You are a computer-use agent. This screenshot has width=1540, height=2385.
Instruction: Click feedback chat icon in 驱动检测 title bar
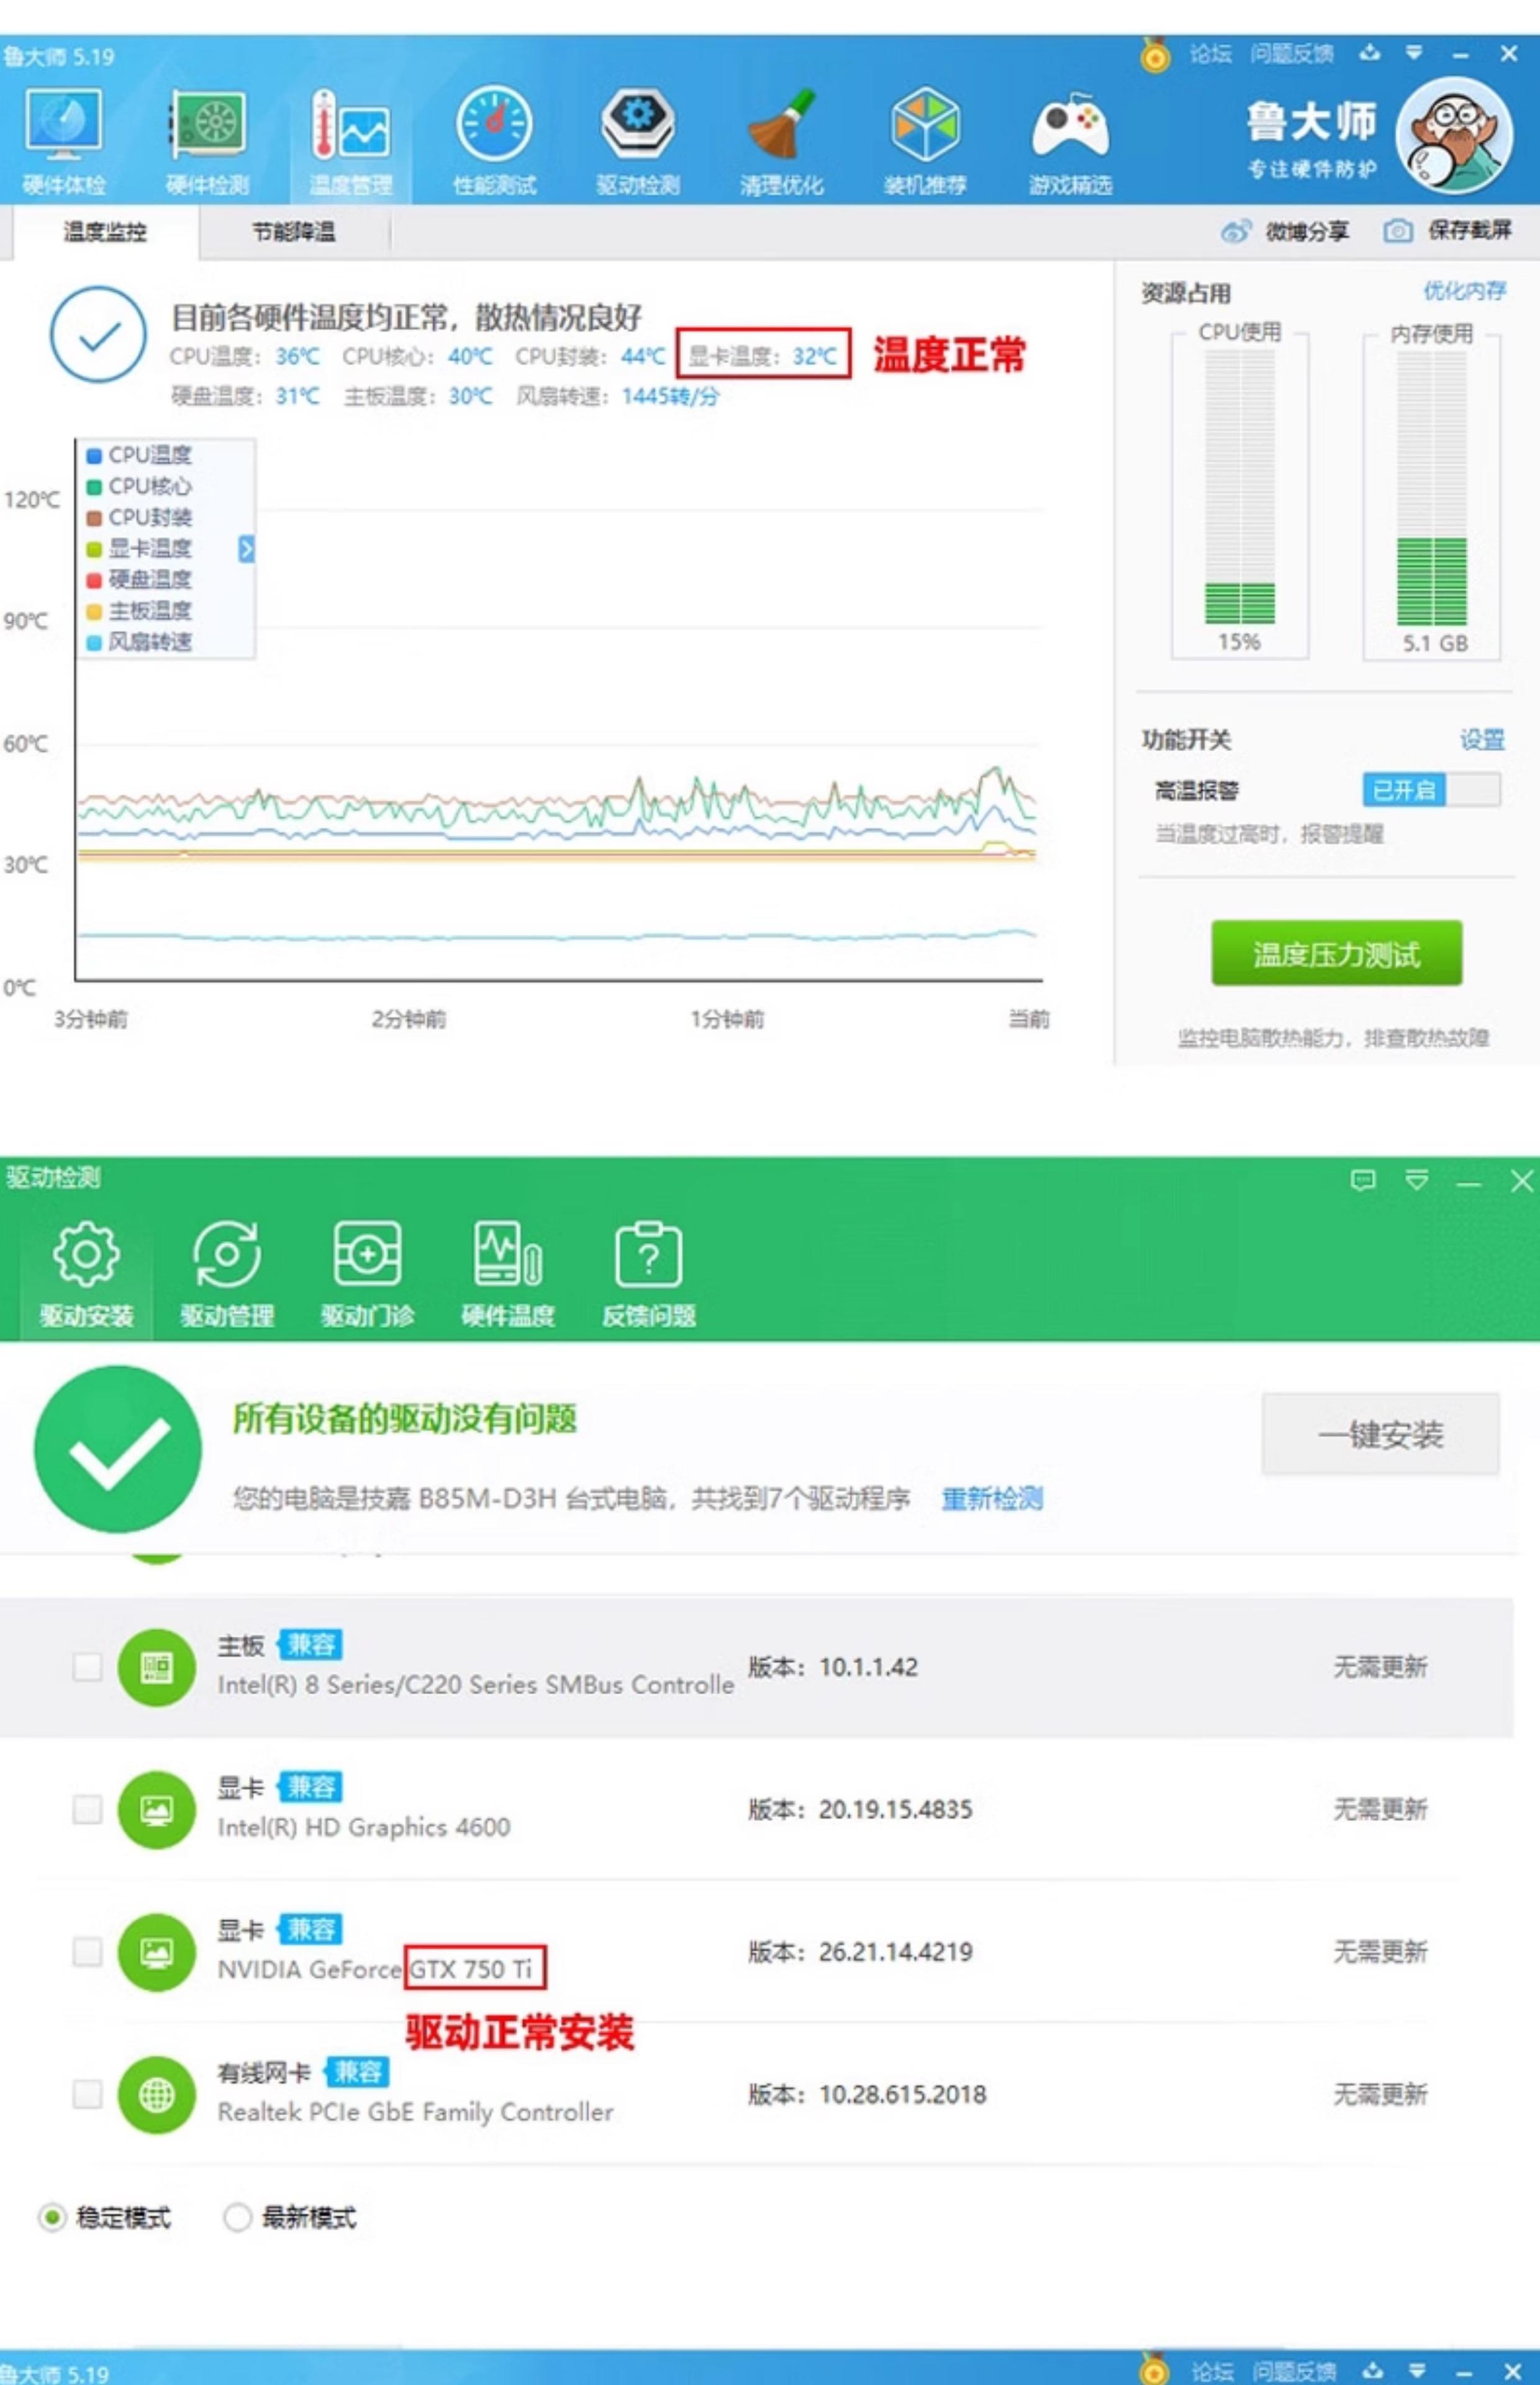click(1363, 1181)
